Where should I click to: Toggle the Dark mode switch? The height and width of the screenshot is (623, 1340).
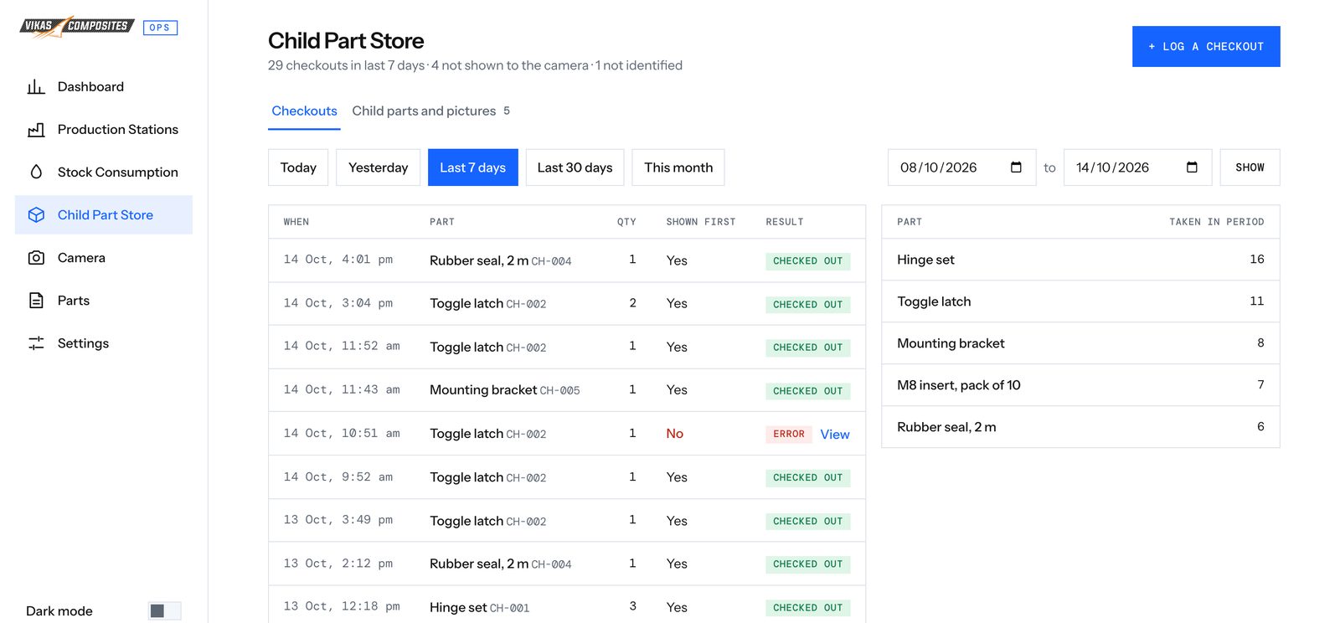point(164,611)
